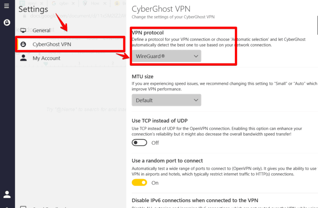Click the person icon beside My Account

23,58
